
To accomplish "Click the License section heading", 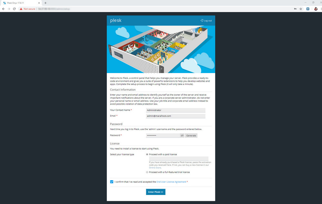I will click(x=115, y=144).
